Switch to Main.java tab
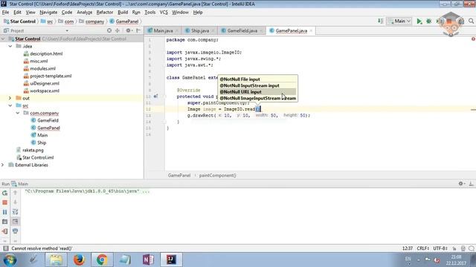Image resolution: width=476 pixels, height=267 pixels. [163, 30]
